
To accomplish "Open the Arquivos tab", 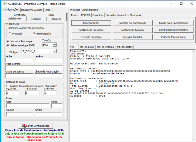I will point(56,19).
